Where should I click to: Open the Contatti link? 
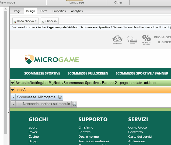(84, 132)
